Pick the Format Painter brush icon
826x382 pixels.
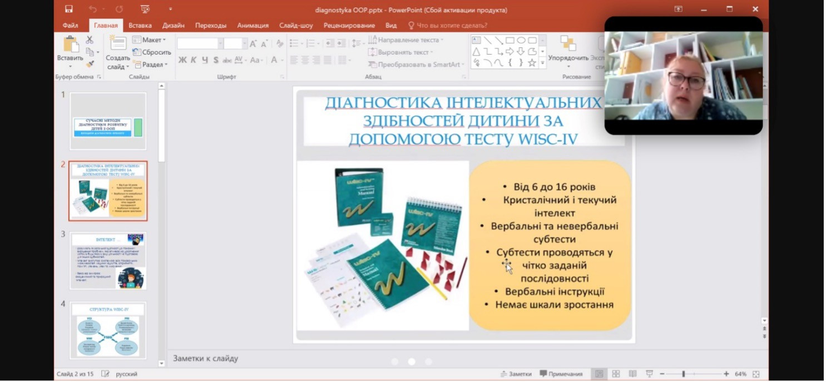tap(90, 65)
